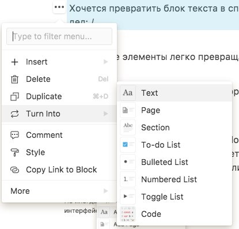Image resolution: width=239 pixels, height=229 pixels.
Task: Click the Aa icon beside Text
Action: [x=128, y=93]
